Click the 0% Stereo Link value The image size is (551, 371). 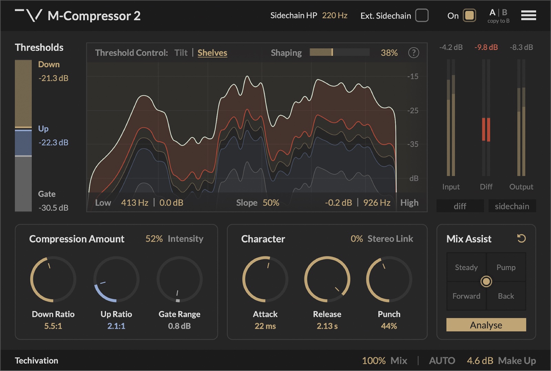click(x=357, y=239)
